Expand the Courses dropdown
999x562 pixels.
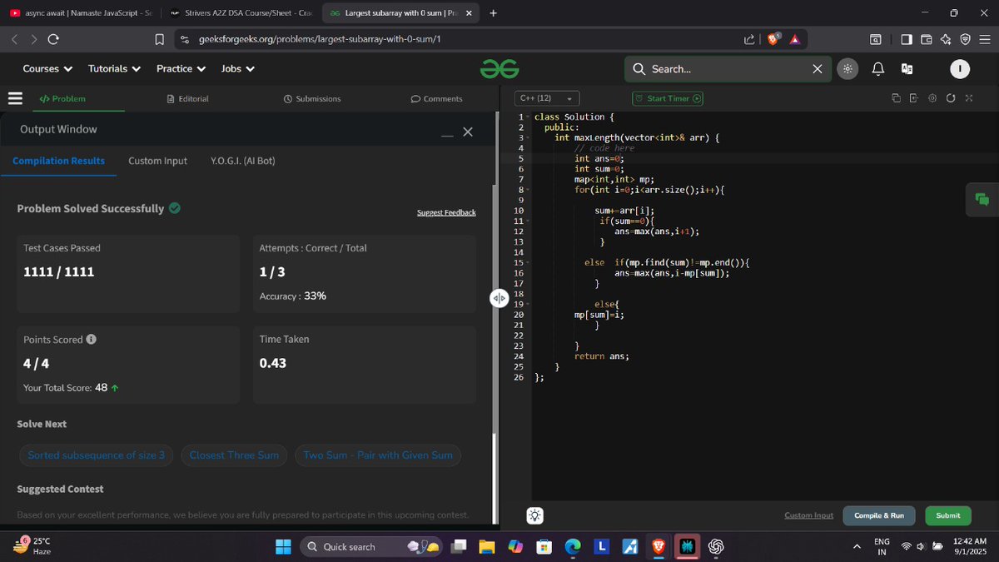point(47,69)
